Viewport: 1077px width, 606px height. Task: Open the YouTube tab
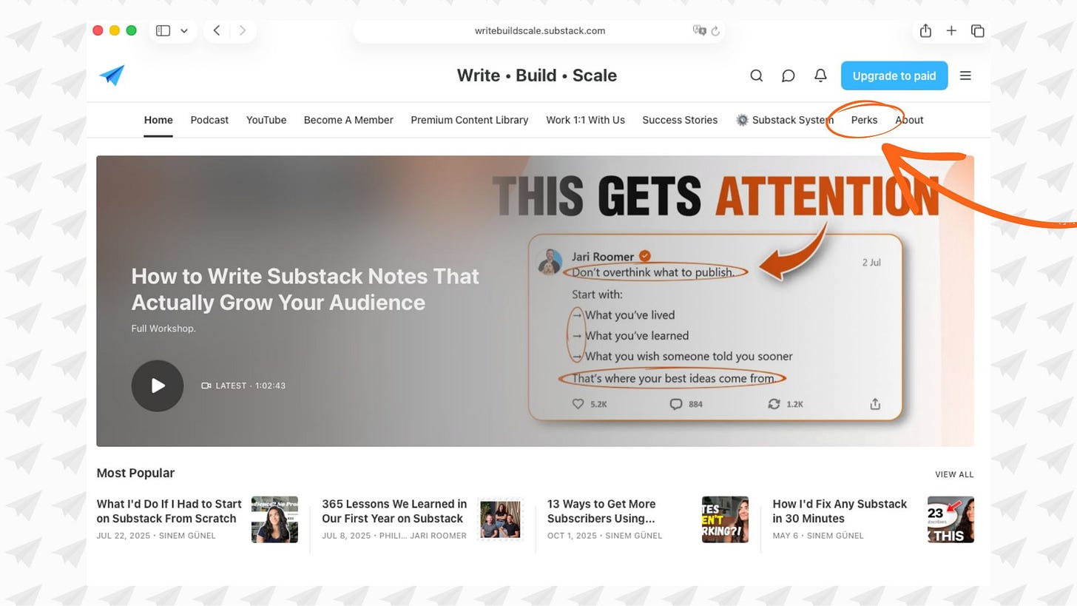[266, 120]
